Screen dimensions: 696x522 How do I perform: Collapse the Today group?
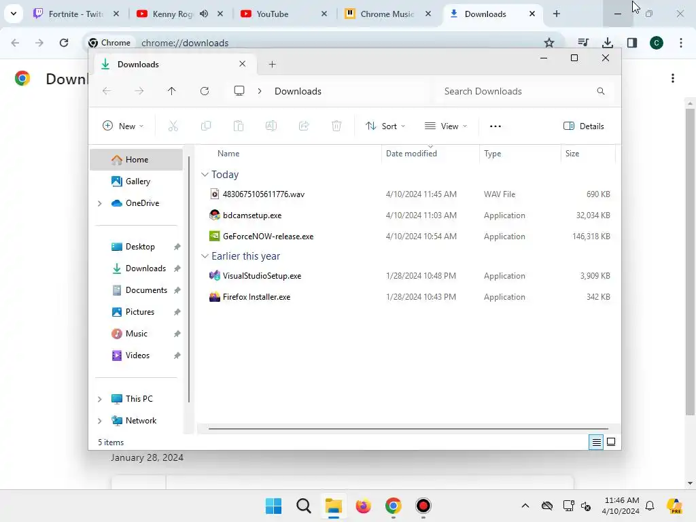coord(205,175)
